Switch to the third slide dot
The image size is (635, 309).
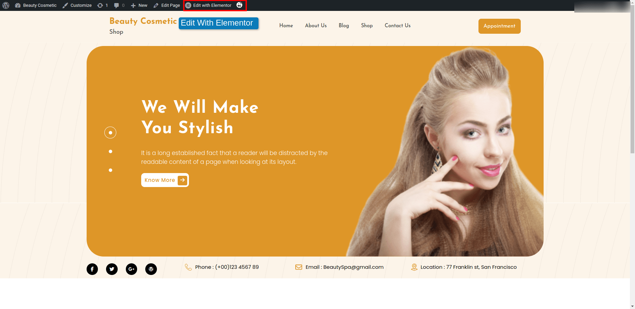click(110, 170)
